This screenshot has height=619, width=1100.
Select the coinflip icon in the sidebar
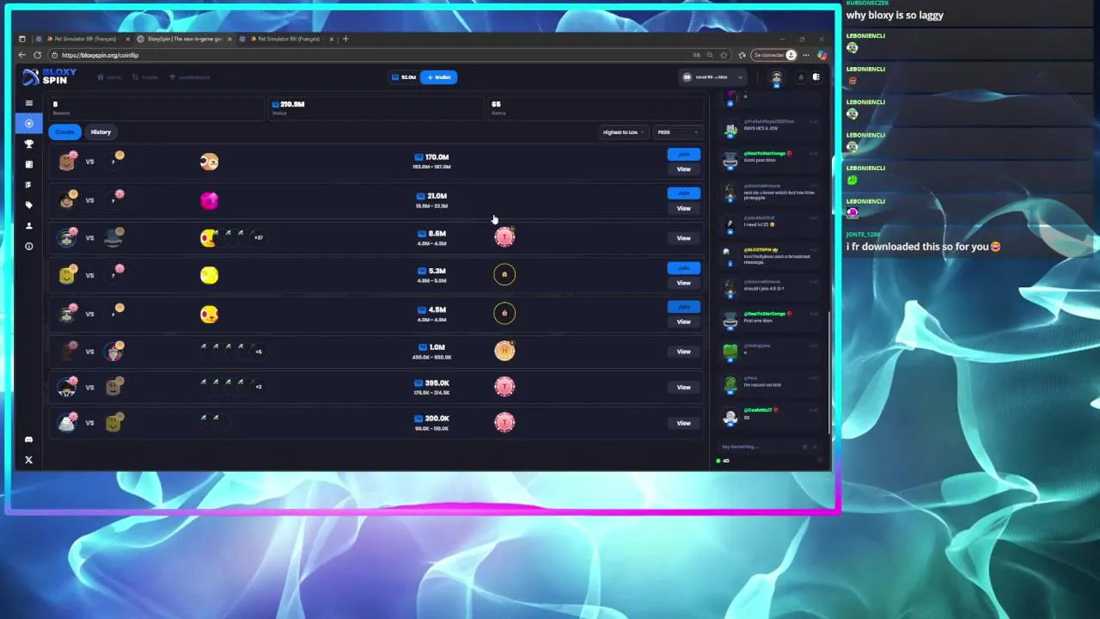coord(28,123)
